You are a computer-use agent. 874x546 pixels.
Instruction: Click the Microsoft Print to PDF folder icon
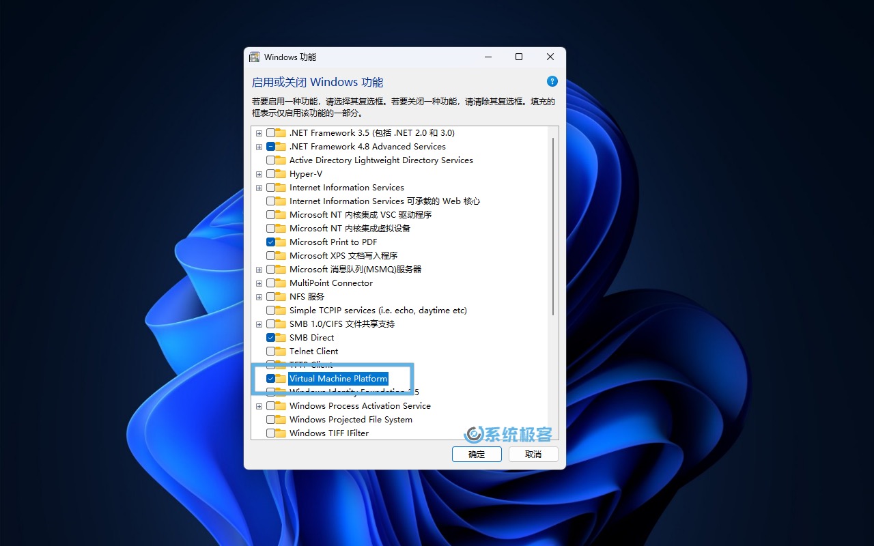[x=281, y=242]
